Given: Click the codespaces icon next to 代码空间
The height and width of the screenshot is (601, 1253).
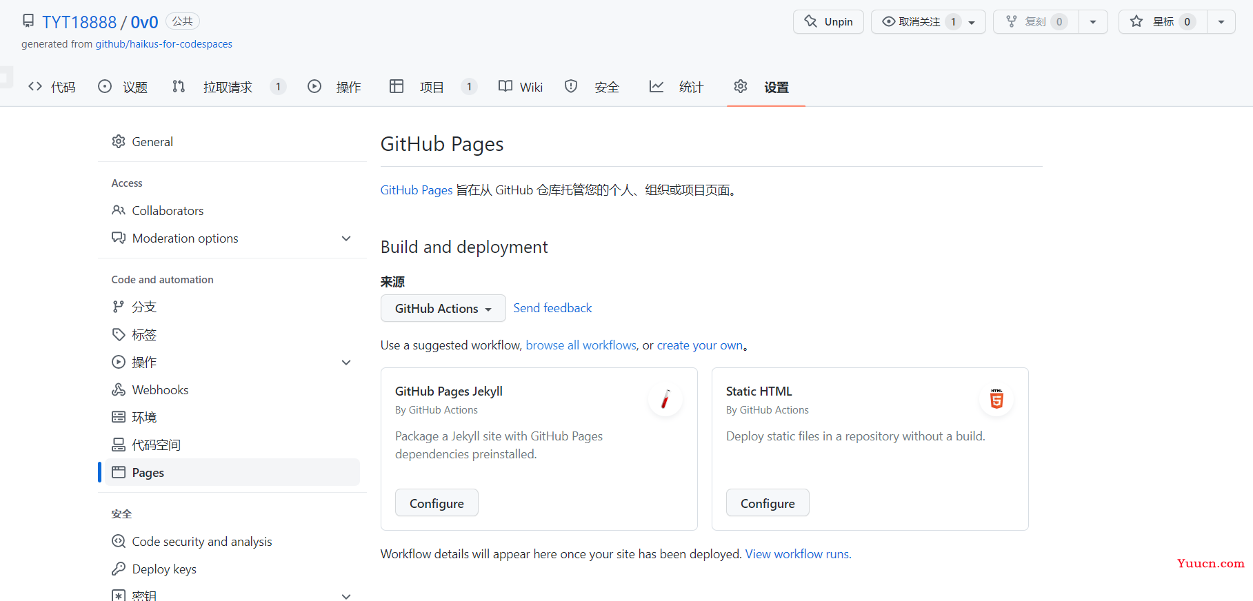Looking at the screenshot, I should (119, 445).
